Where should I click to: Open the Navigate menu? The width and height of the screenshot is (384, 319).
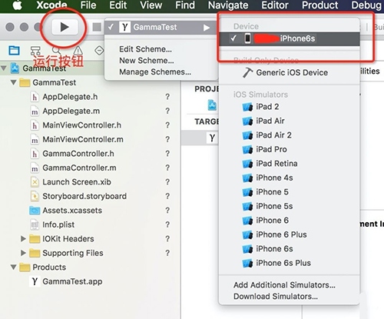pyautogui.click(x=228, y=5)
